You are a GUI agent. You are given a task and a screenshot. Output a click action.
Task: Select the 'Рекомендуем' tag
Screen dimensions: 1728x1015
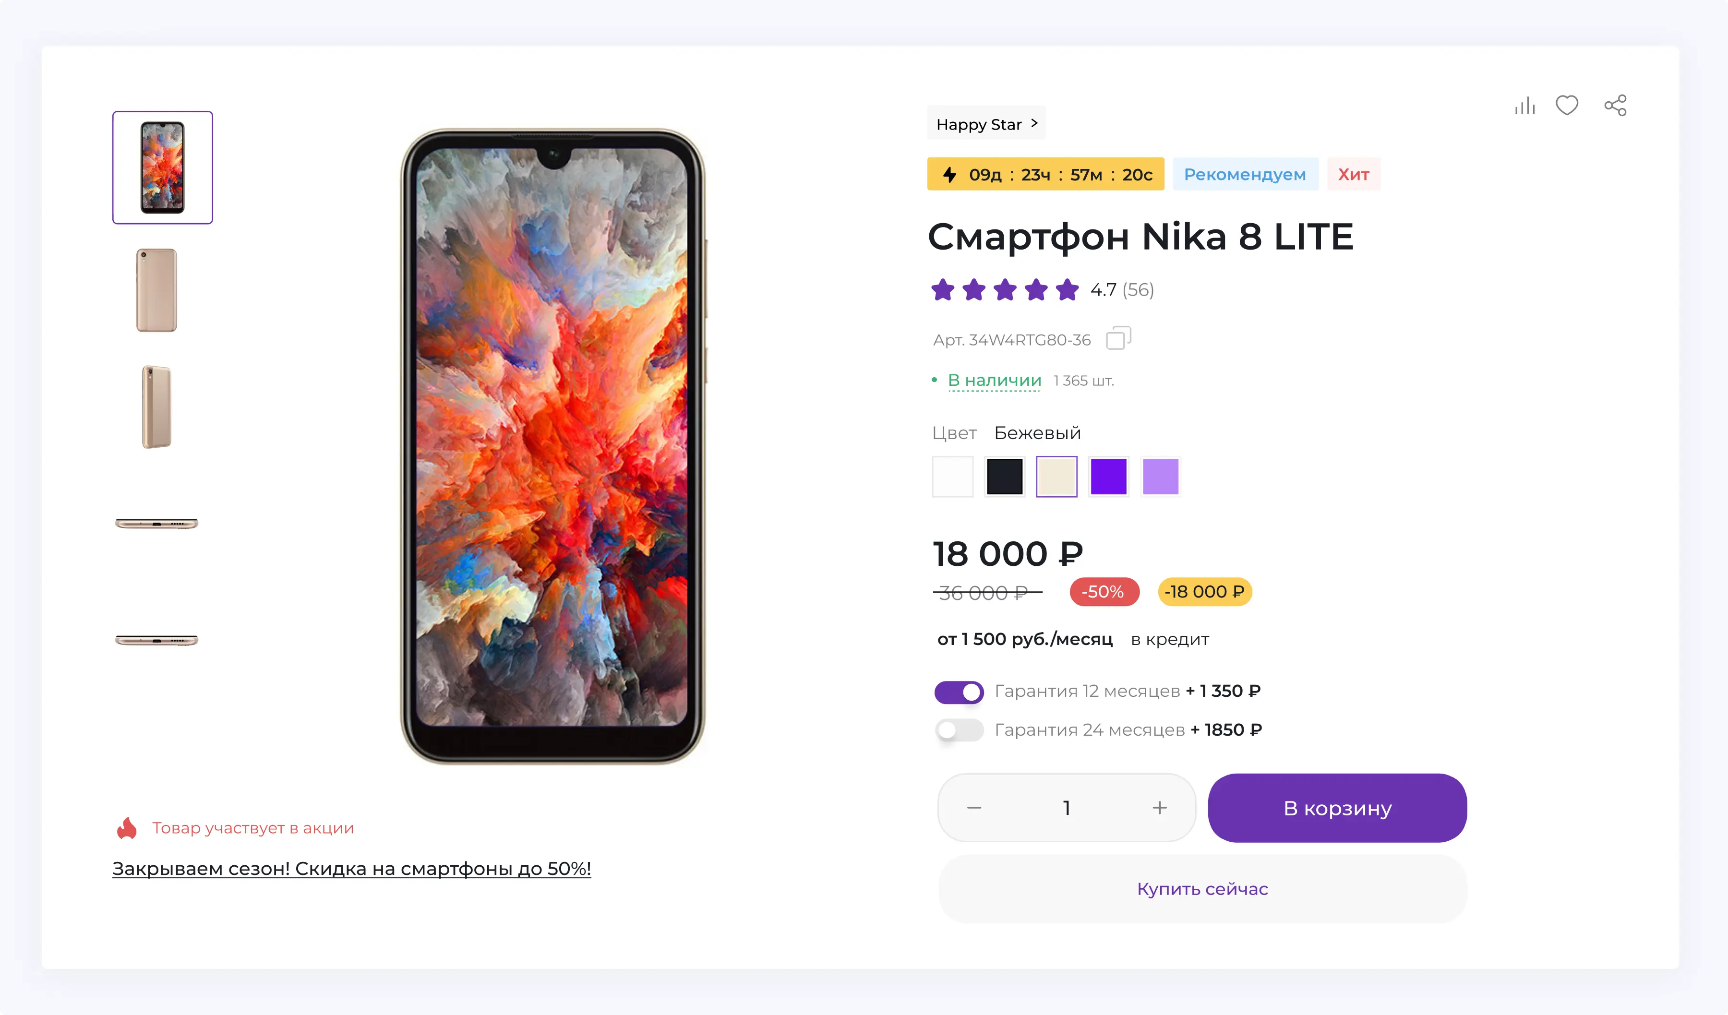click(x=1245, y=174)
